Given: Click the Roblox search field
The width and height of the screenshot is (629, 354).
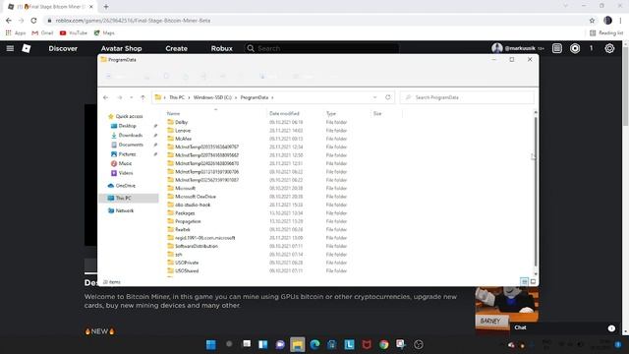Looking at the screenshot, I should point(321,48).
